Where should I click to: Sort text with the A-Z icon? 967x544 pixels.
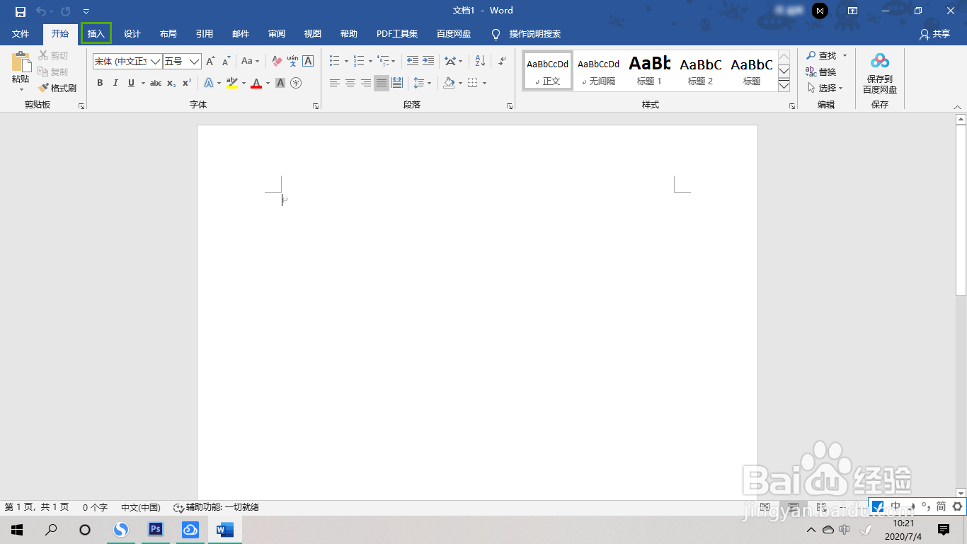pos(480,61)
